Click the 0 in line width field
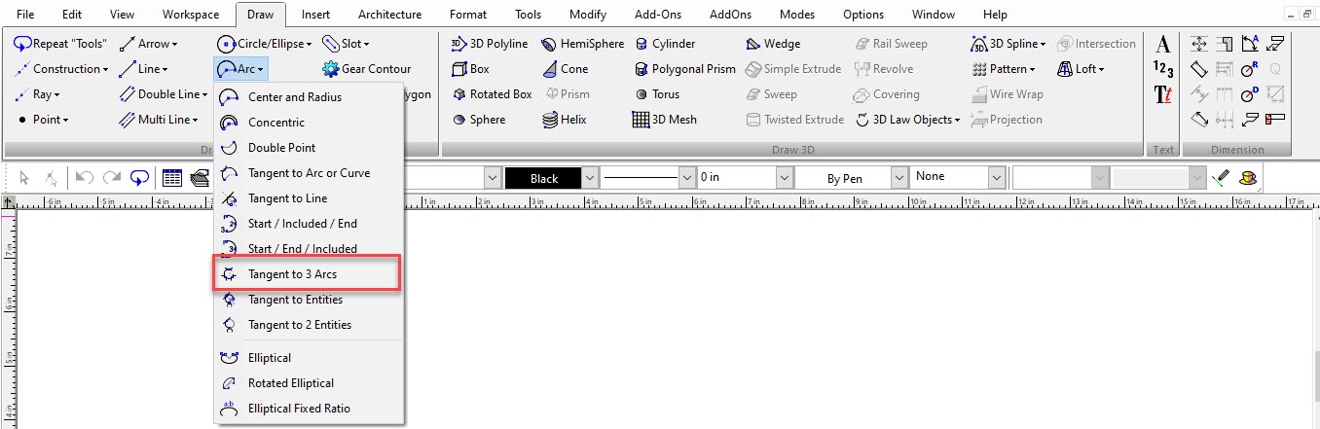This screenshot has height=429, width=1320. point(736,178)
